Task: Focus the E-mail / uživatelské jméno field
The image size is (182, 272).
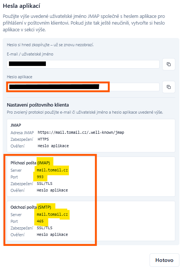Action: tap(83, 64)
